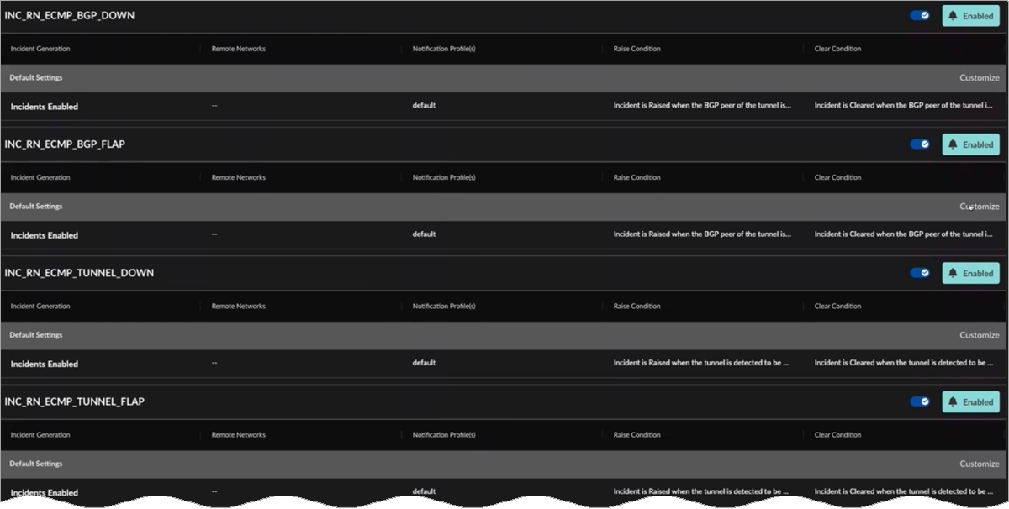This screenshot has width=1009, height=509.
Task: Click raise condition text in INC_RN_ECMP_TUNNEL_DOWN
Action: point(702,363)
